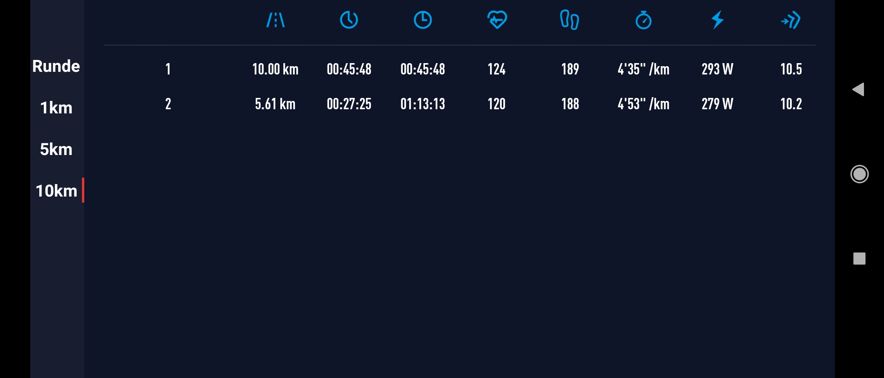Image resolution: width=884 pixels, height=378 pixels.
Task: Select lap 2 row number
Action: click(x=168, y=104)
